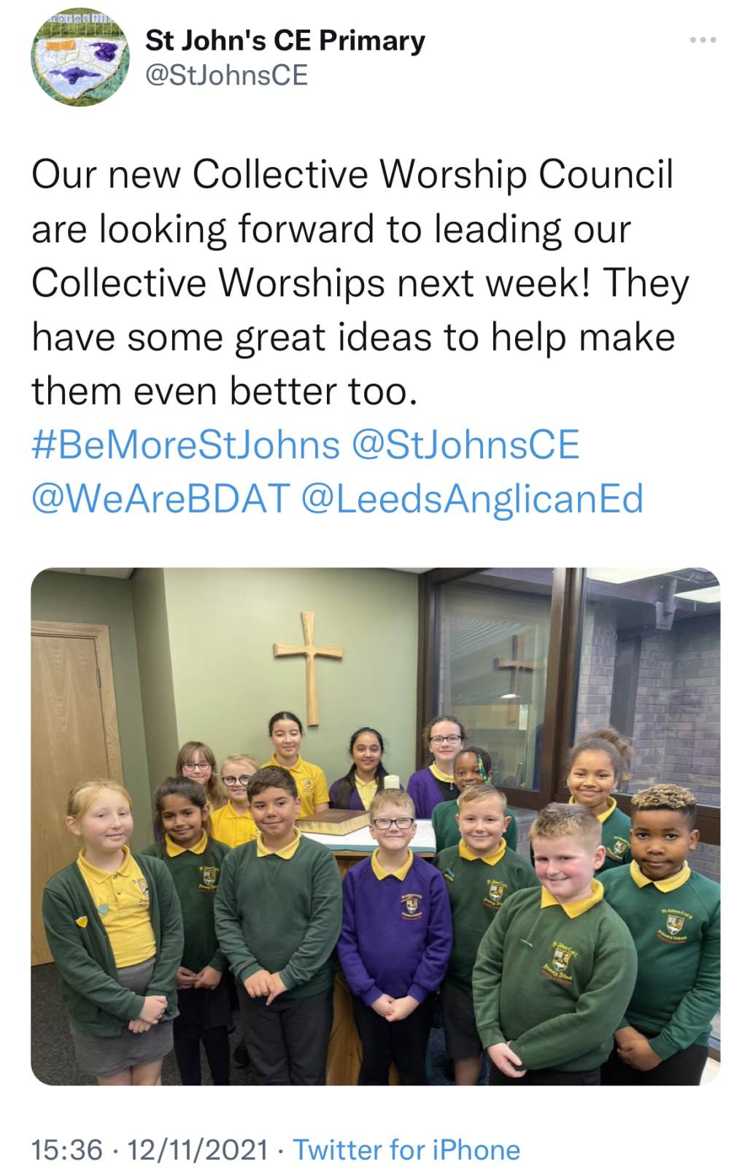Click the @StJohnsCE handle below the display name
734x1168 pixels.
pyautogui.click(x=227, y=75)
